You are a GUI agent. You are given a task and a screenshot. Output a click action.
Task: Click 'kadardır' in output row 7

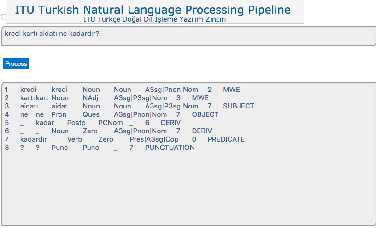[34, 139]
